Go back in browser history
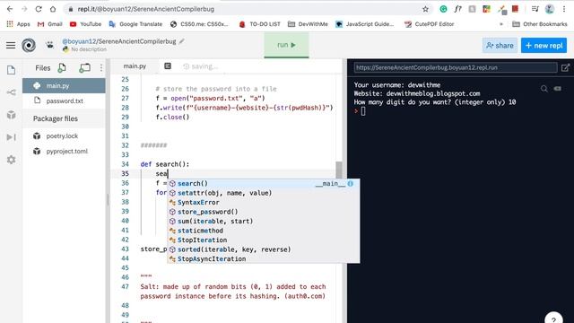This screenshot has height=323, width=574. [x=10, y=9]
